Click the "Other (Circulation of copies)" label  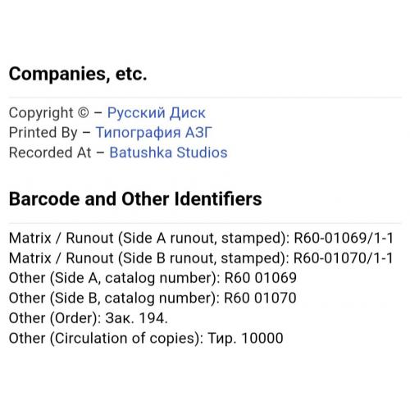[x=106, y=339]
